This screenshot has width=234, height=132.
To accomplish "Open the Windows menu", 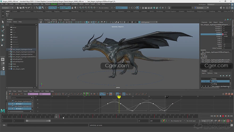I will point(36,4).
